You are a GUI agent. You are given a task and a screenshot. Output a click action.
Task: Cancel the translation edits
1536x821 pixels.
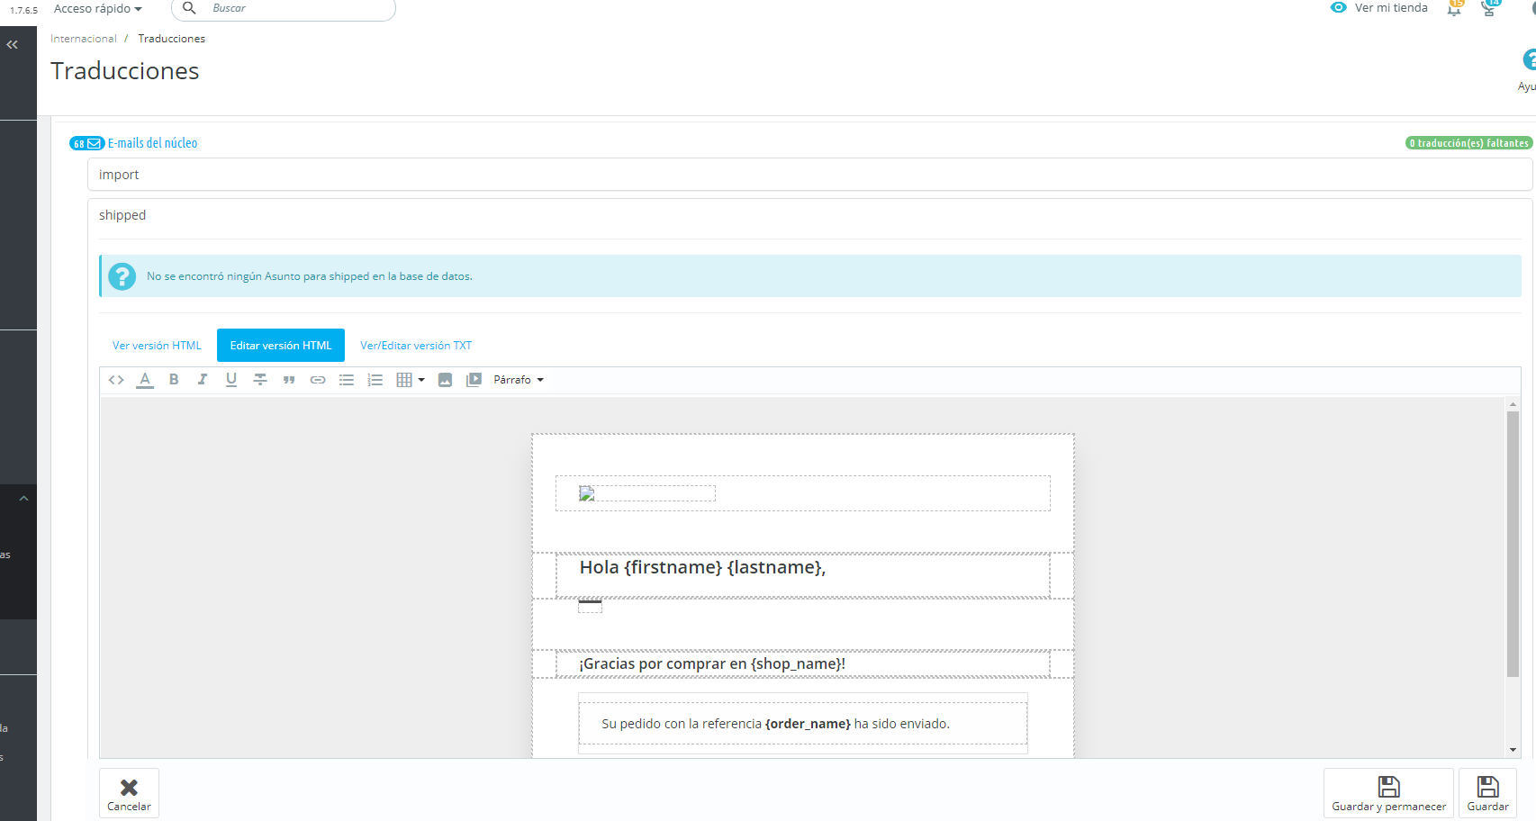pyautogui.click(x=129, y=793)
